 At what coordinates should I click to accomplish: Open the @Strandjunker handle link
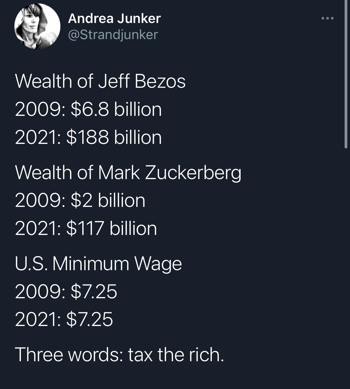[x=113, y=35]
